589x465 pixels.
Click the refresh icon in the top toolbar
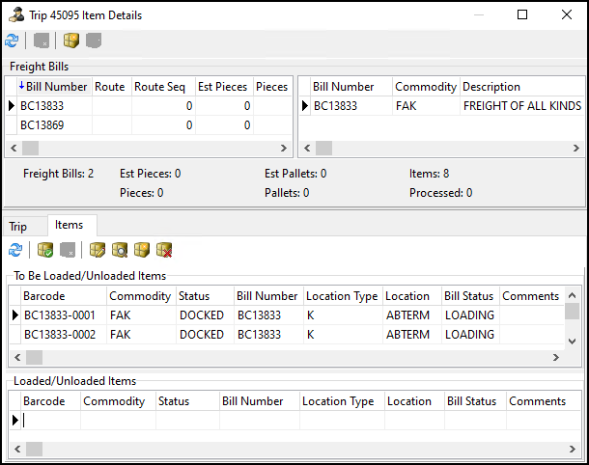(x=12, y=41)
